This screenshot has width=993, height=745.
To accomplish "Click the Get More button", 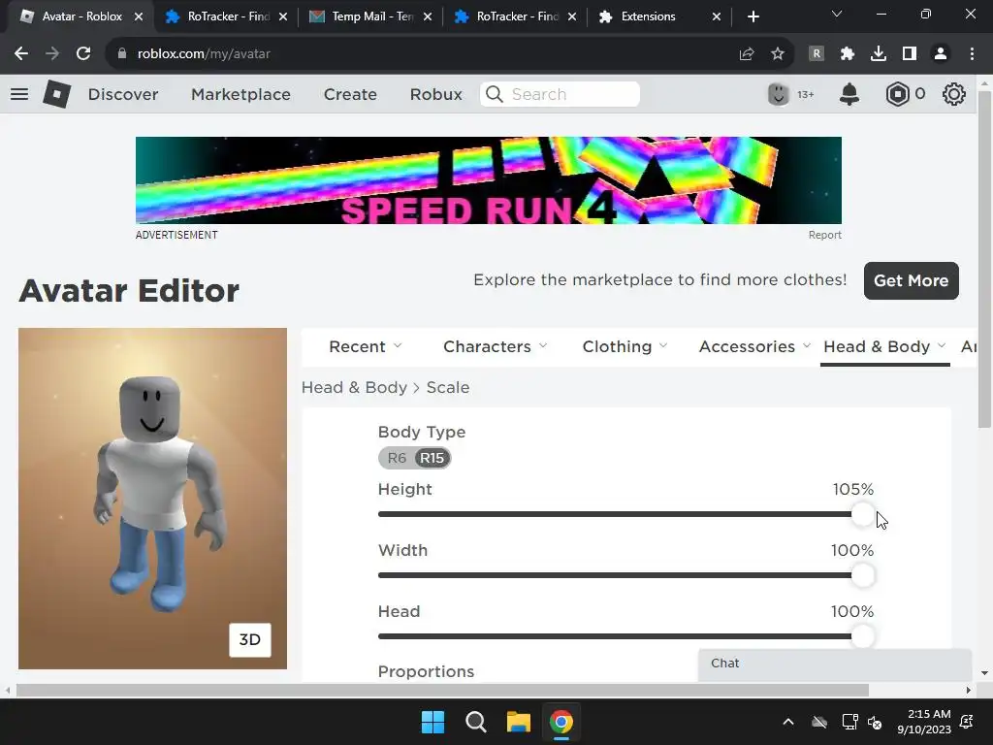I will click(x=912, y=280).
